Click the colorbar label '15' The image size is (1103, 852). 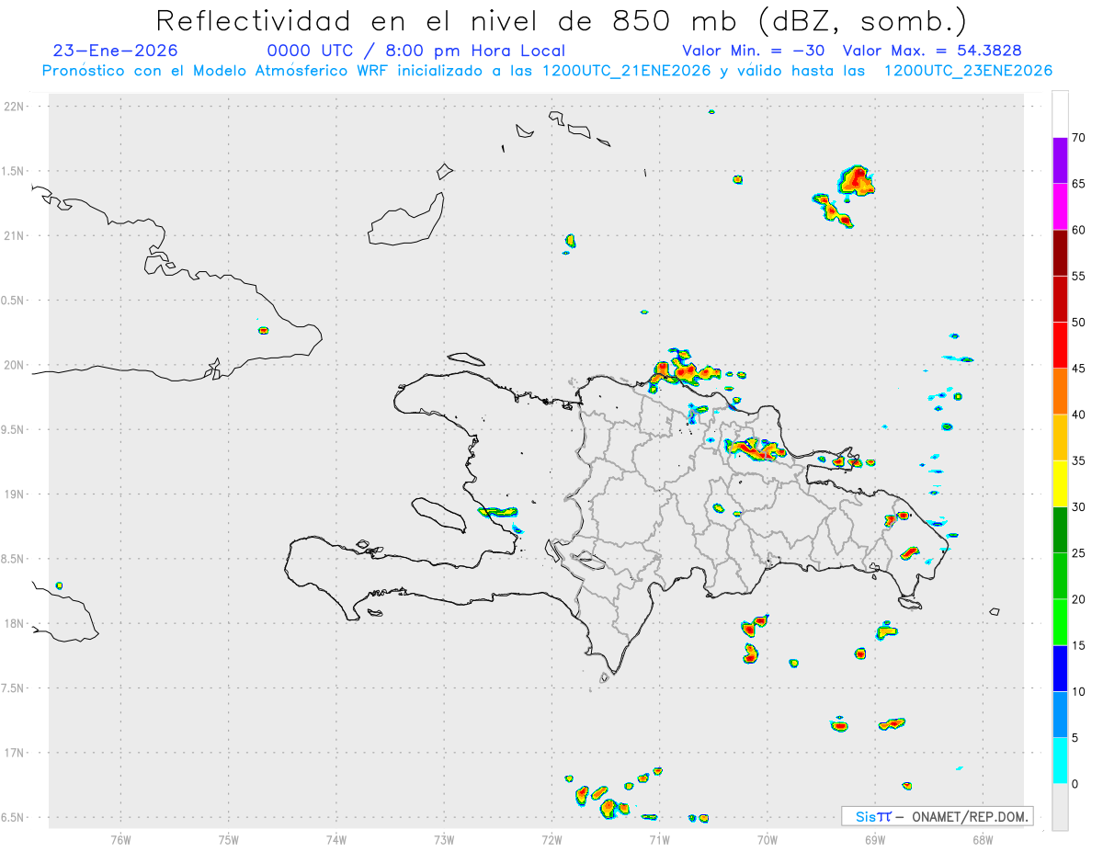(x=1078, y=645)
